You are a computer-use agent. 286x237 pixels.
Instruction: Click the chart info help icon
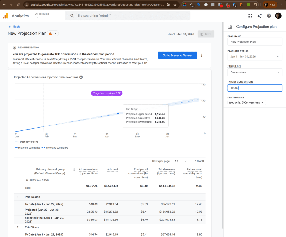(x=81, y=77)
